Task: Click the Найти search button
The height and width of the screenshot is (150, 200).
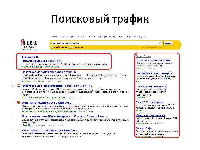Action: click(x=168, y=43)
